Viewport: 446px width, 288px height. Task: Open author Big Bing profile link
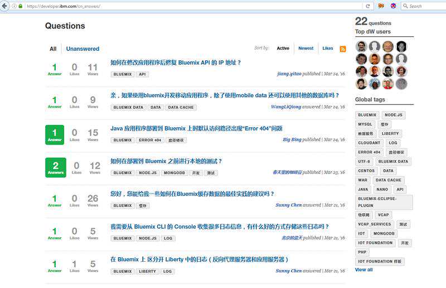pyautogui.click(x=292, y=140)
